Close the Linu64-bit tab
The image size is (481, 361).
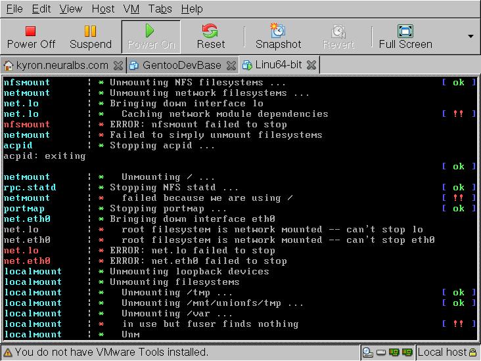click(311, 65)
